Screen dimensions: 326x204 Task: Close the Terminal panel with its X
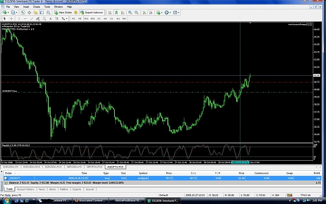click(x=2, y=172)
